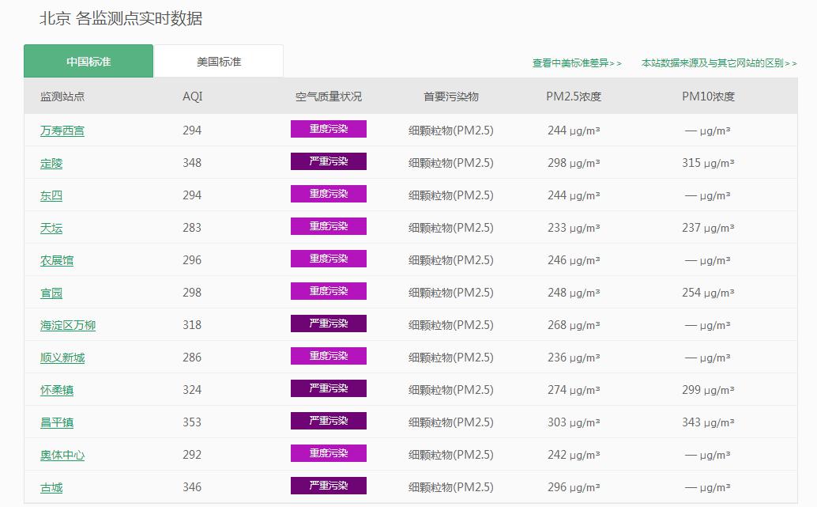The height and width of the screenshot is (507, 817).
Task: Open the 本站数据来源及与其它网站的区别 link
Action: click(x=718, y=63)
